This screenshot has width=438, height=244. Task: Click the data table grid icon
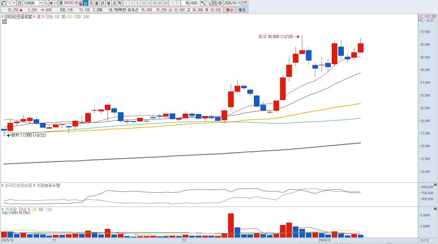click(4, 22)
